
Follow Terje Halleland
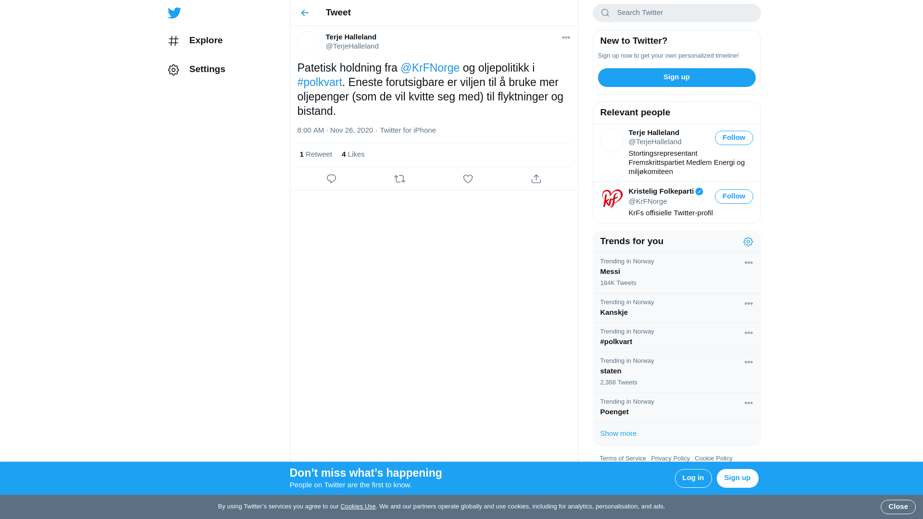point(734,138)
